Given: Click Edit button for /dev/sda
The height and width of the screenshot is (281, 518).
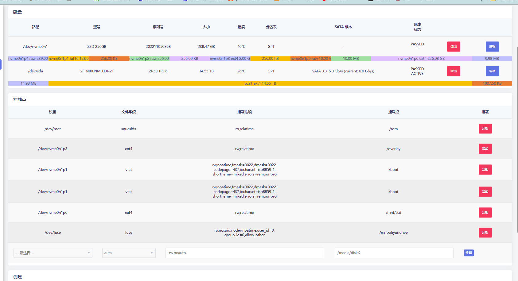Looking at the screenshot, I should click(x=492, y=71).
